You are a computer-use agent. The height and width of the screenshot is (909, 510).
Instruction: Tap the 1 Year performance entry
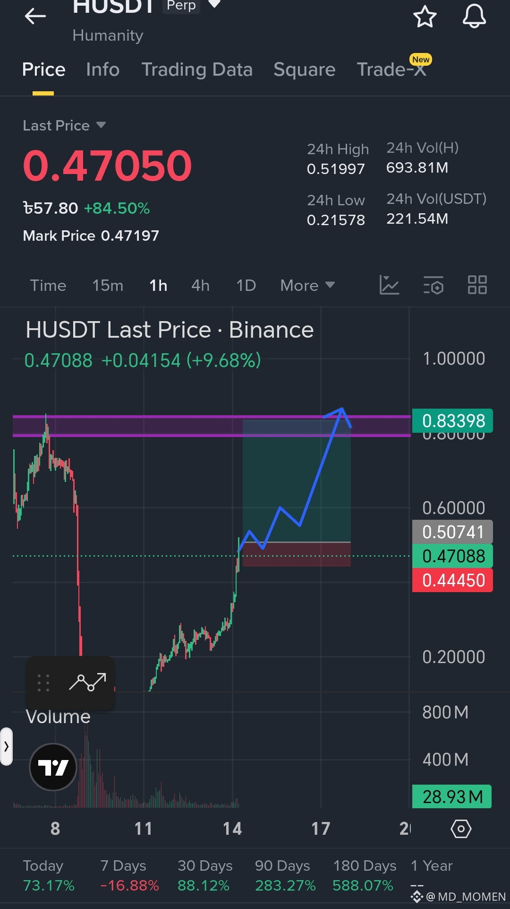pos(432,874)
